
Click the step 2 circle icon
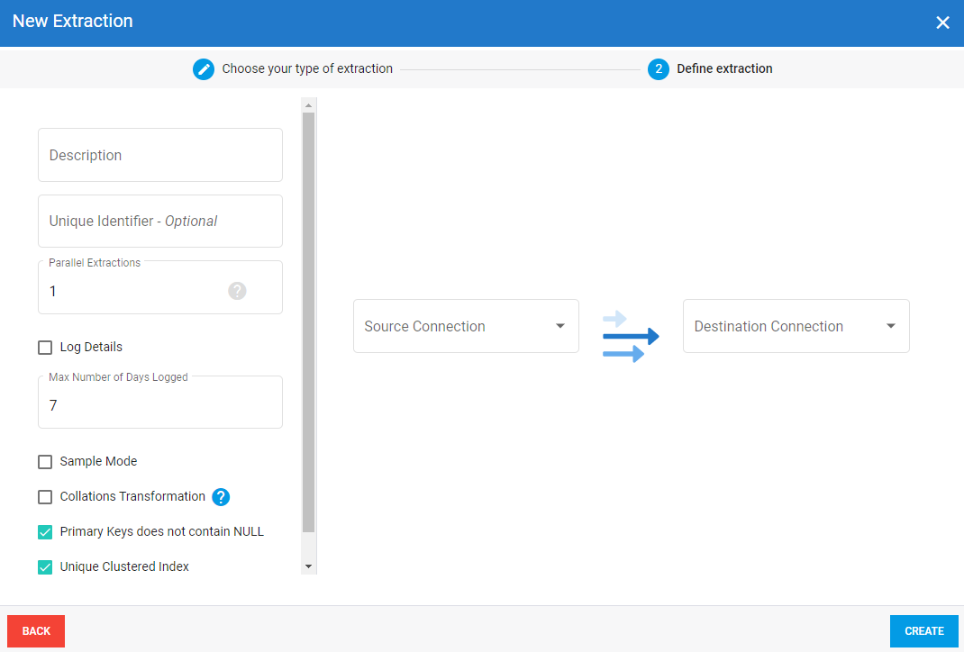tap(659, 68)
